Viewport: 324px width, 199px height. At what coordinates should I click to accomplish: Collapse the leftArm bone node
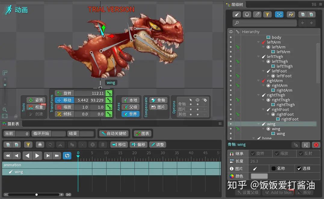[258, 42]
